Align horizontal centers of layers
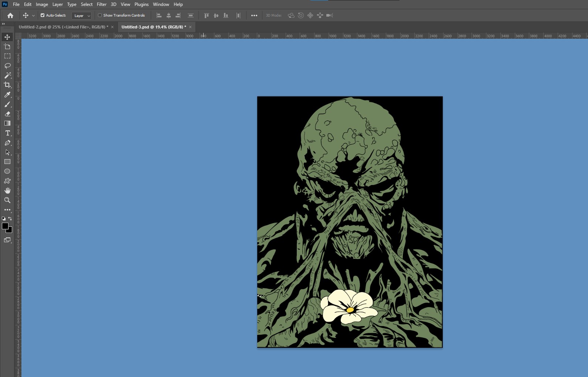This screenshot has width=588, height=377. pos(169,16)
